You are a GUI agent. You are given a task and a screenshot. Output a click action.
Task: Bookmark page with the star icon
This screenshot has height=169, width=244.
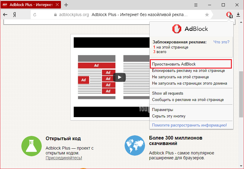pyautogui.click(x=207, y=15)
